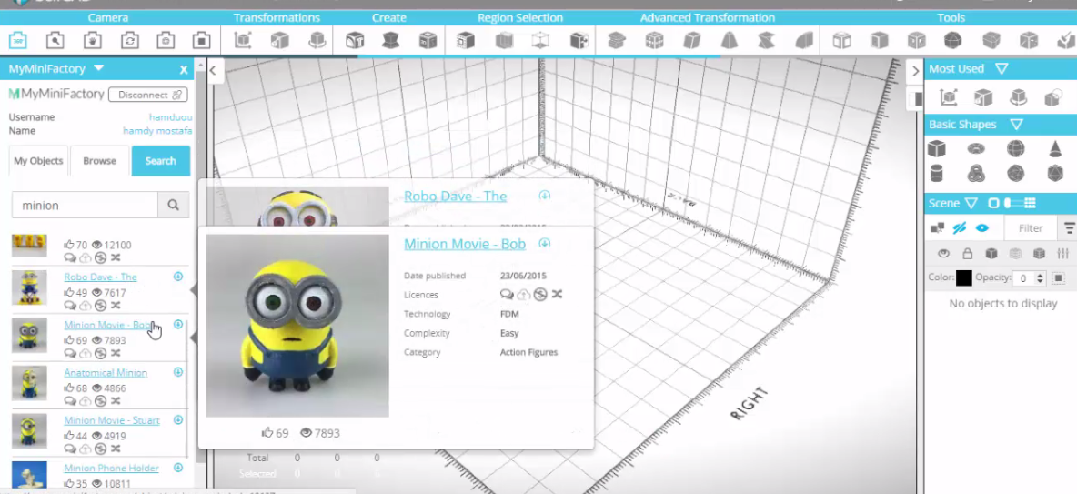The height and width of the screenshot is (494, 1077).
Task: Click download icon next to Anatomical Minion
Action: click(x=178, y=372)
